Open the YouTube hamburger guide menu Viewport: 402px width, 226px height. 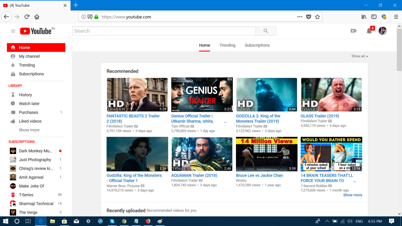(x=13, y=31)
